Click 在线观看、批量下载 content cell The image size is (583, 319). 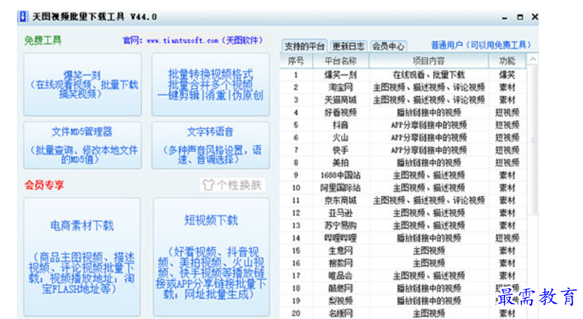(x=428, y=75)
